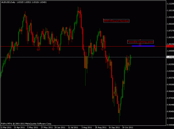Click the red down arrow below 'Possible turning point'
The height and width of the screenshot is (129, 174).
coord(140,45)
